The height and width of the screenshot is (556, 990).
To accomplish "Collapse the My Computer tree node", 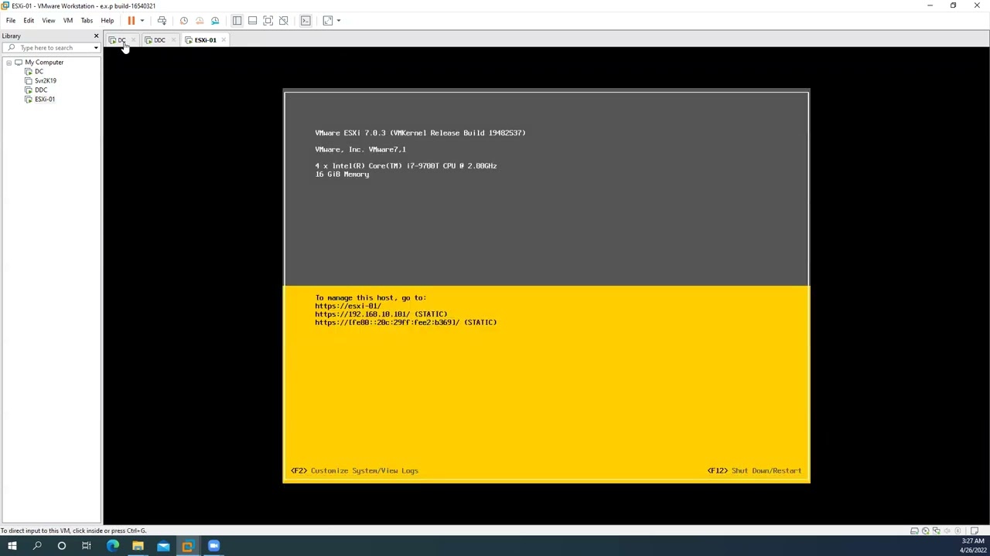I will 9,63.
